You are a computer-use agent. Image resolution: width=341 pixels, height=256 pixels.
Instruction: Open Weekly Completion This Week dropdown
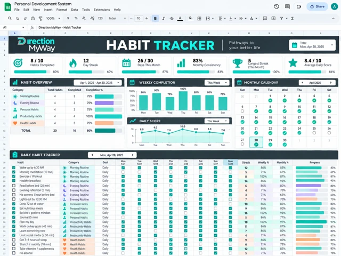pyautogui.click(x=217, y=83)
